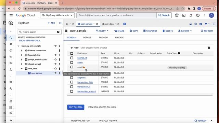Click the BigQuery studio logo icon
The width and height of the screenshot is (219, 123).
(x=11, y=23)
